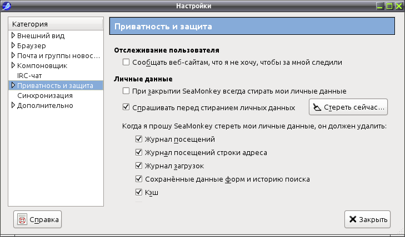Expand the Дополнительно category

[x=13, y=105]
